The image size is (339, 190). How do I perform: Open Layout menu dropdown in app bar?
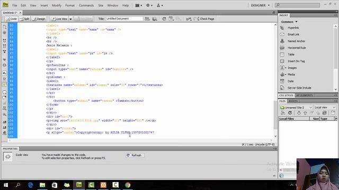point(139,5)
